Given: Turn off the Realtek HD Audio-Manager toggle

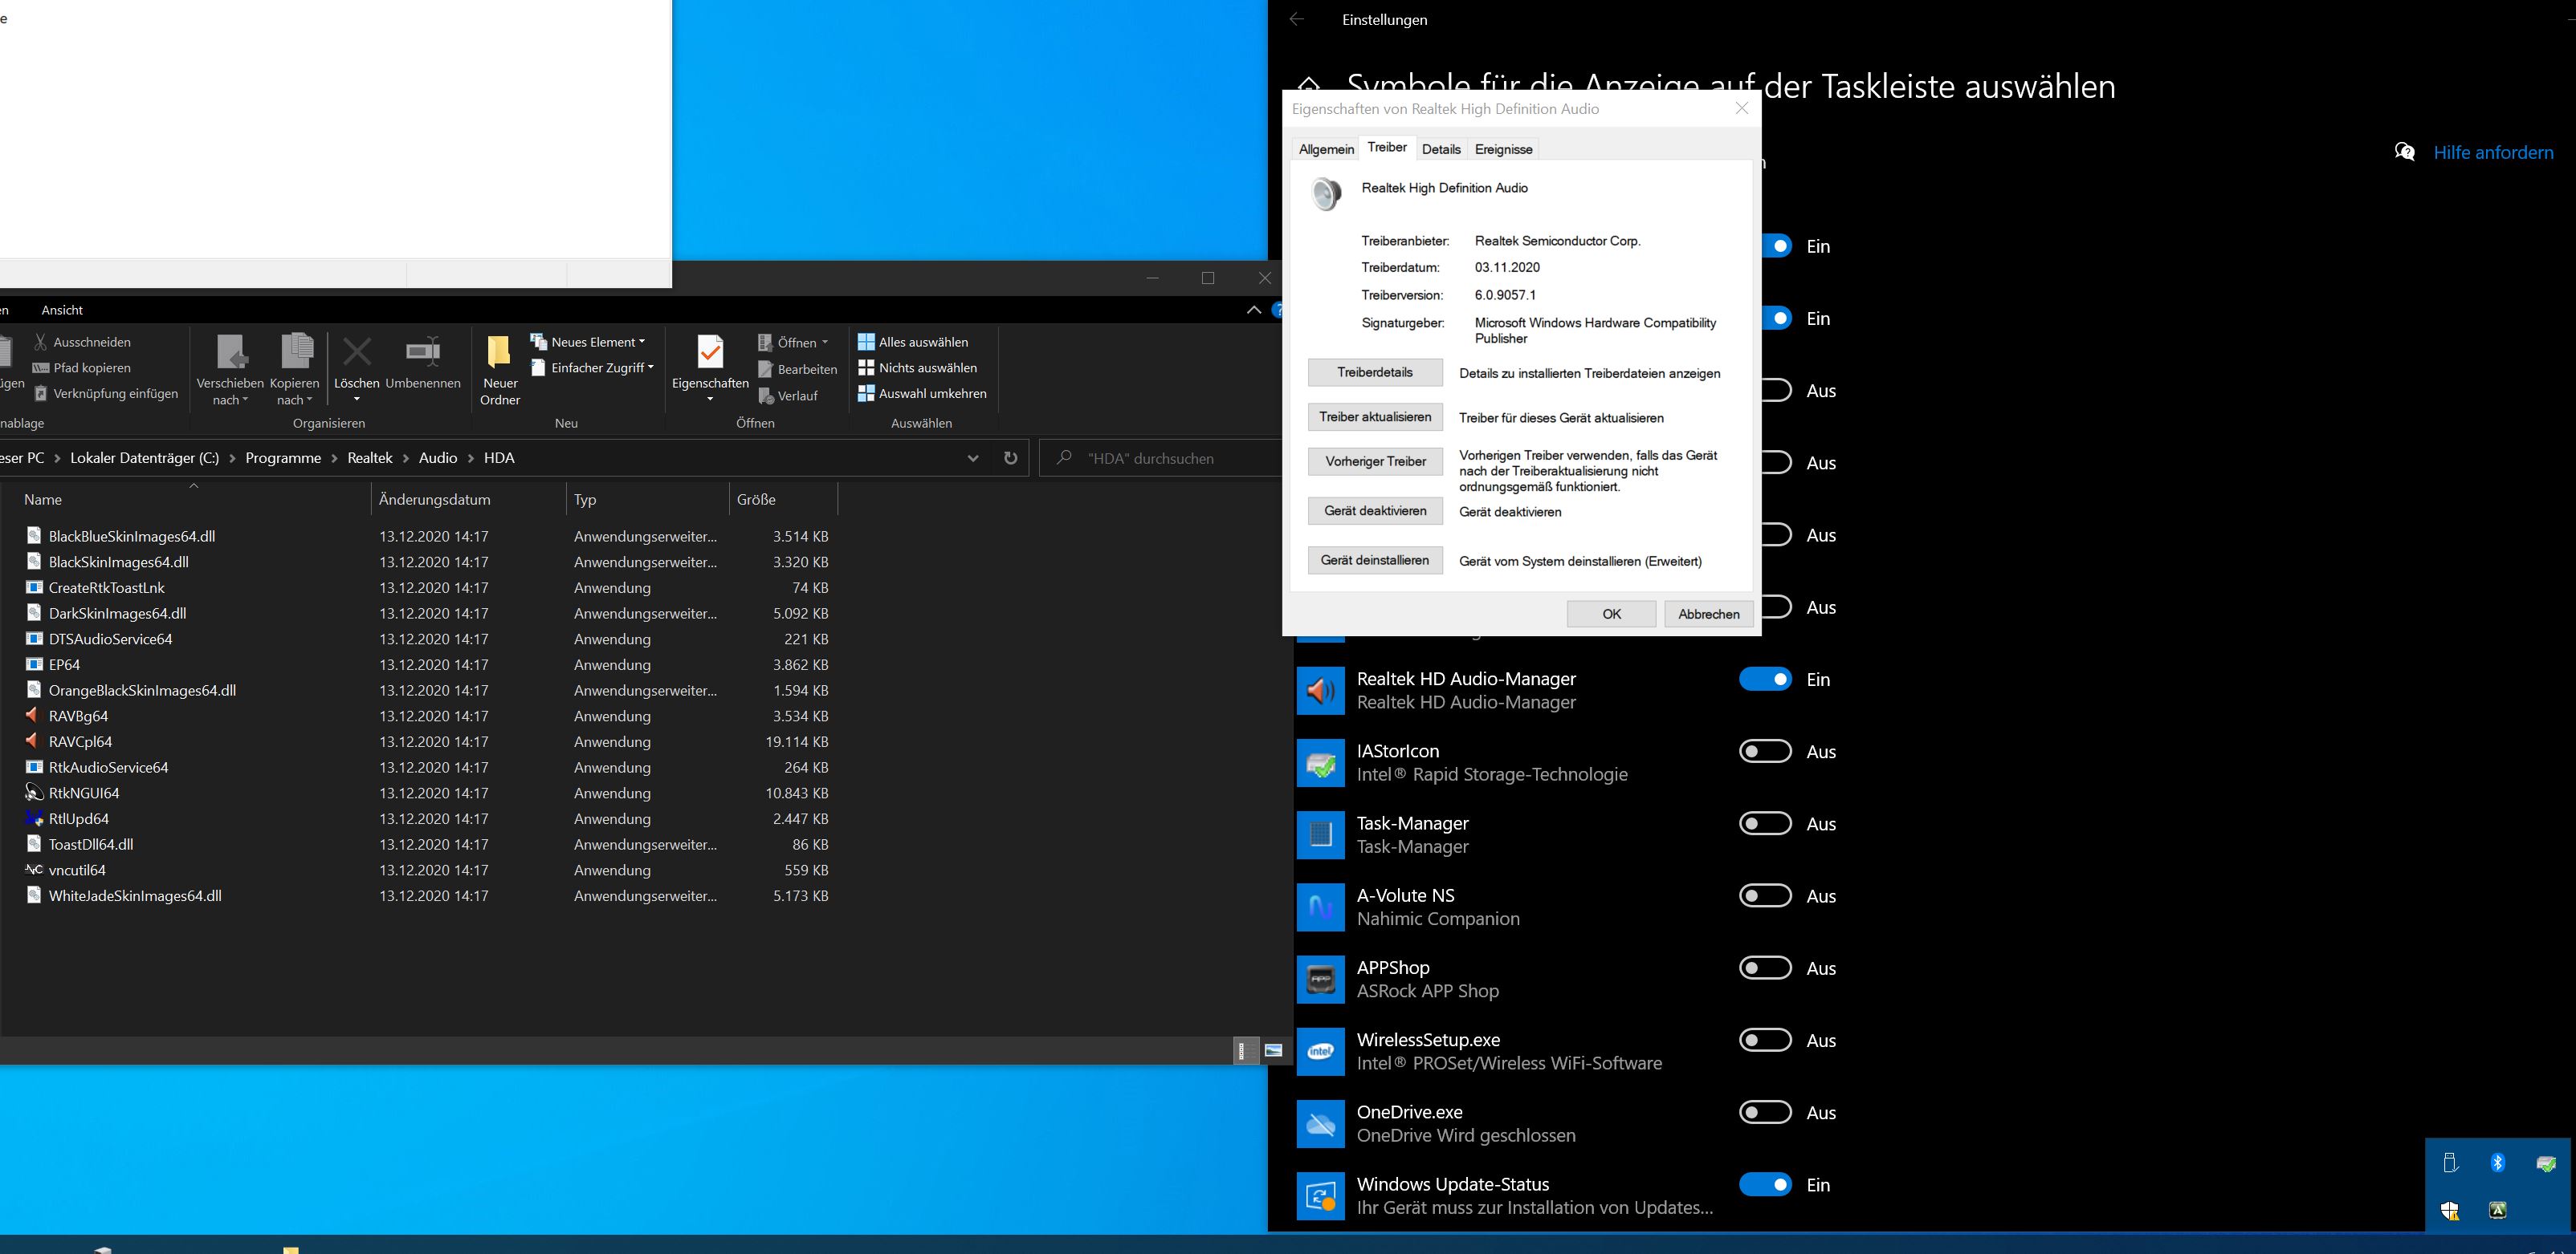Looking at the screenshot, I should 1765,680.
